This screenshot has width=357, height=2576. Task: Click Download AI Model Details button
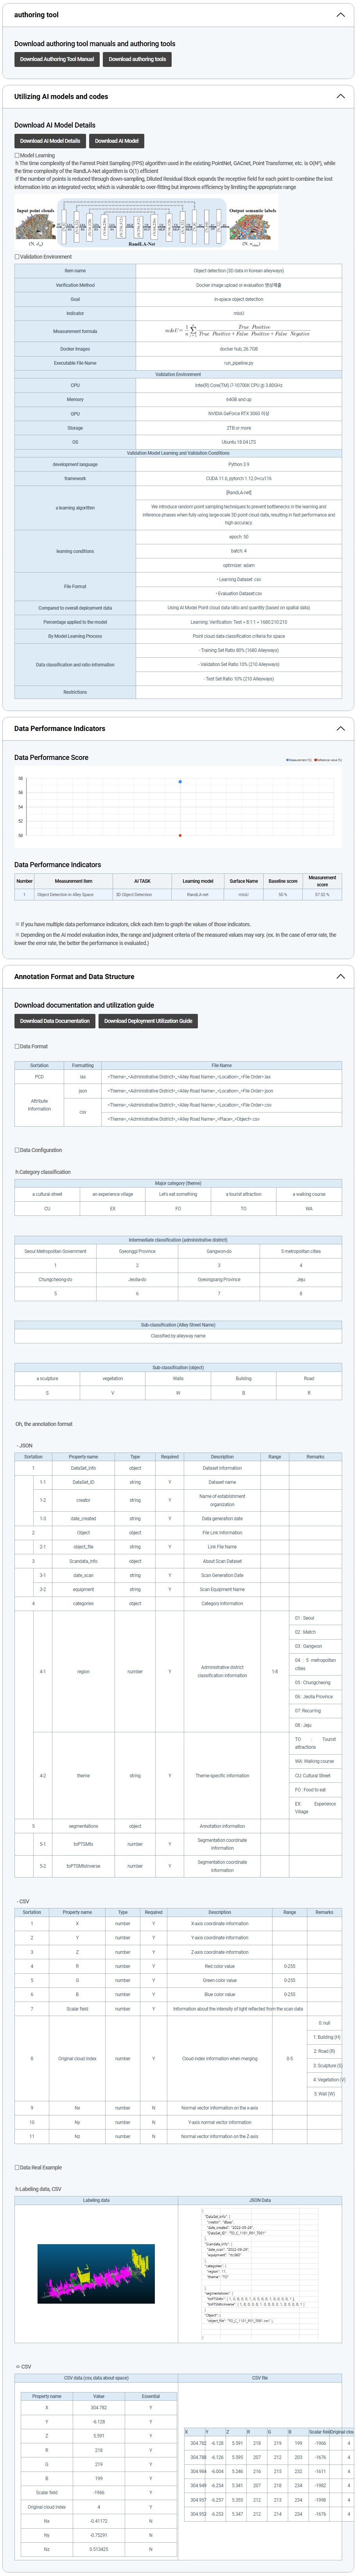tap(50, 141)
